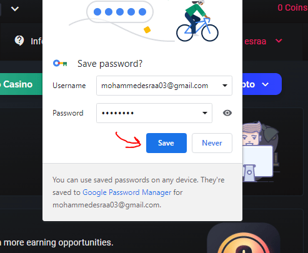
Task: Show password using the eye icon
Action: point(227,113)
